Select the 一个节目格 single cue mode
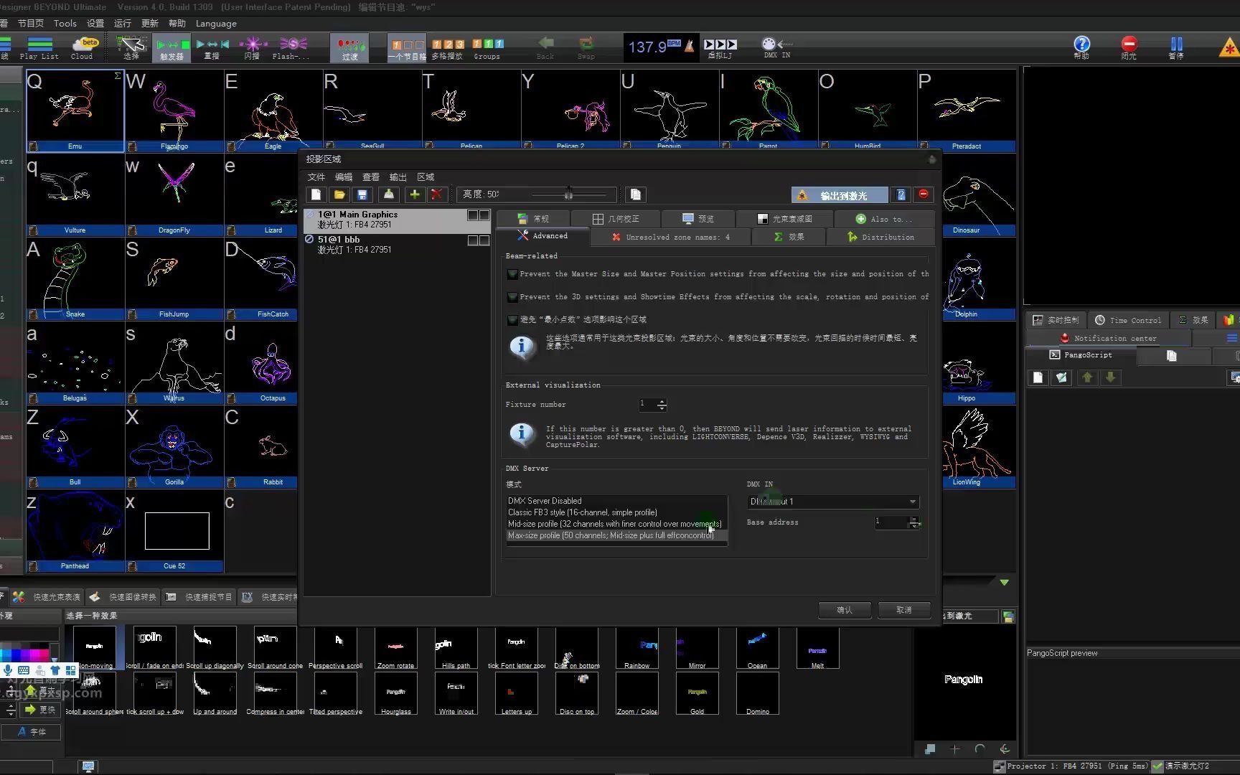 (407, 48)
